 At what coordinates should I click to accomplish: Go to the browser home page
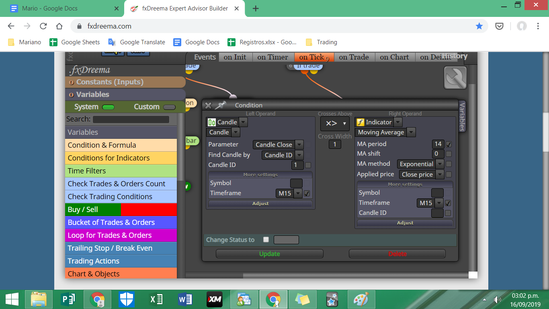59,26
